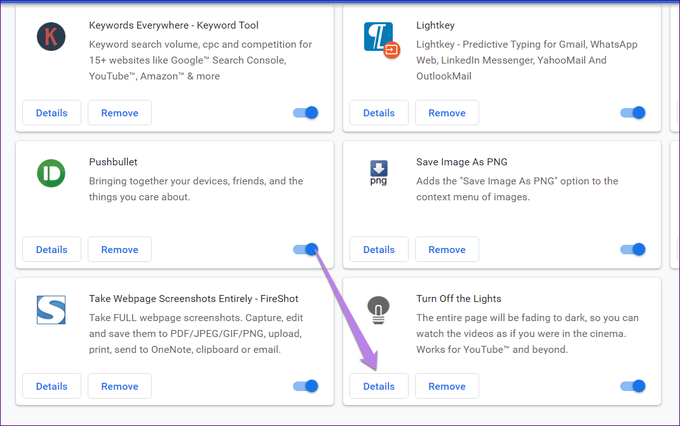Click 'Take Webpage Screenshots Entirely - FireShot' title
Image resolution: width=680 pixels, height=426 pixels.
coord(193,299)
